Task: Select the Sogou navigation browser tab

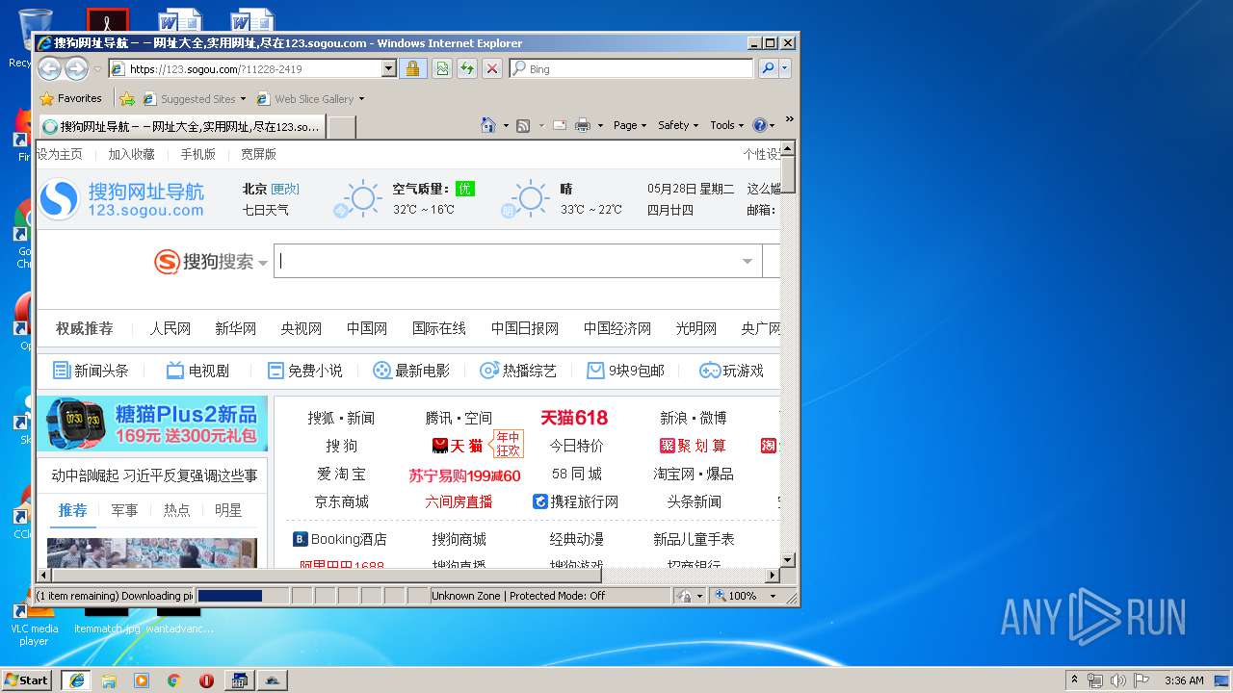Action: pyautogui.click(x=181, y=126)
